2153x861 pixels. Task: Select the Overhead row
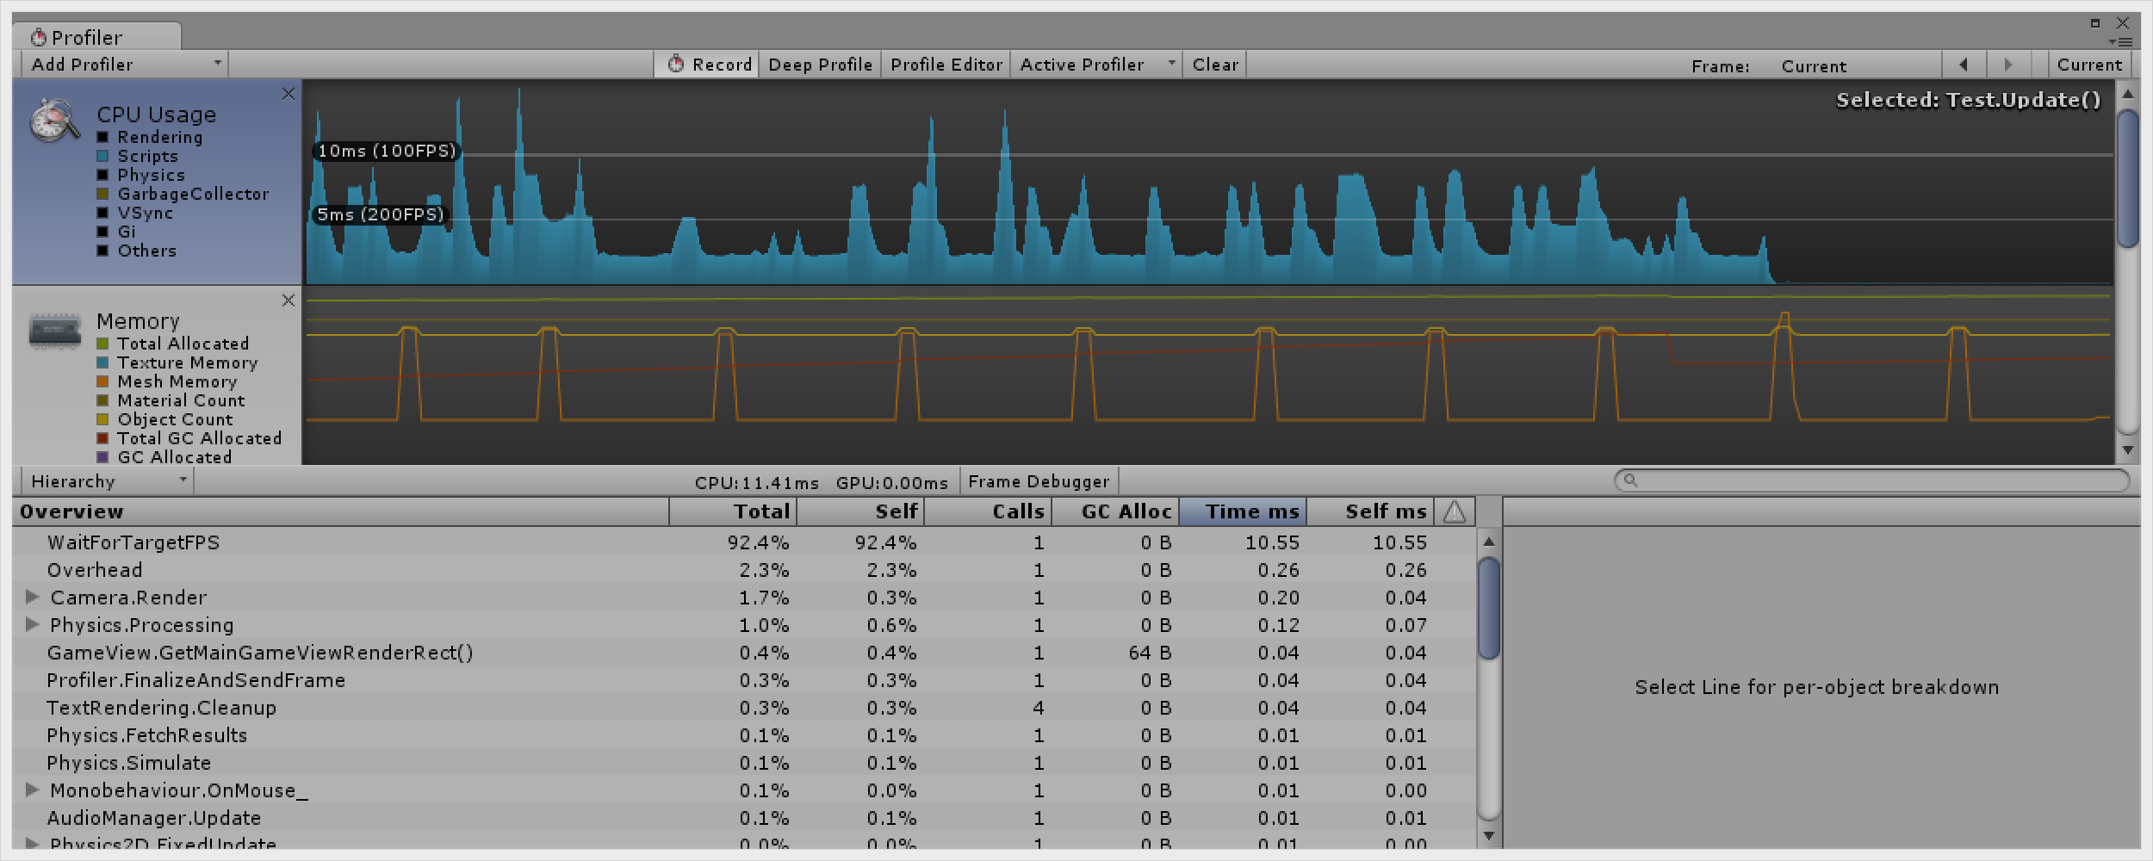click(x=744, y=570)
